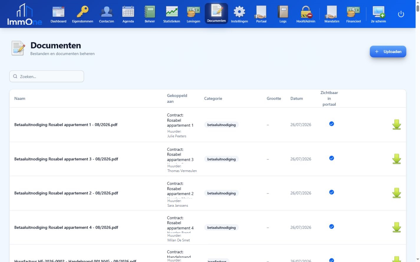Click the Datum column header
Viewport: 420px width, 262px height.
coord(297,99)
